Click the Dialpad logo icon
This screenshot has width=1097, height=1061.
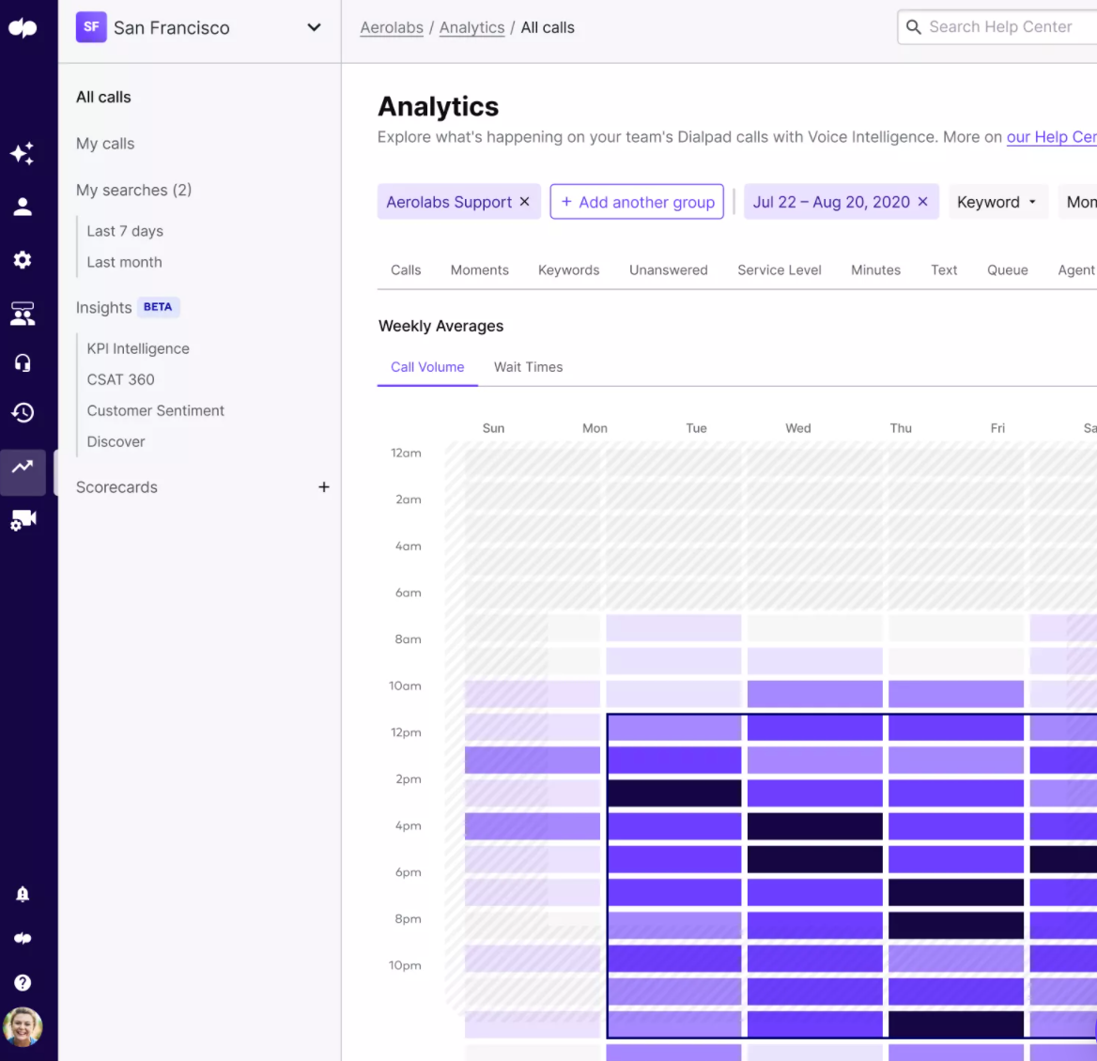coord(23,28)
